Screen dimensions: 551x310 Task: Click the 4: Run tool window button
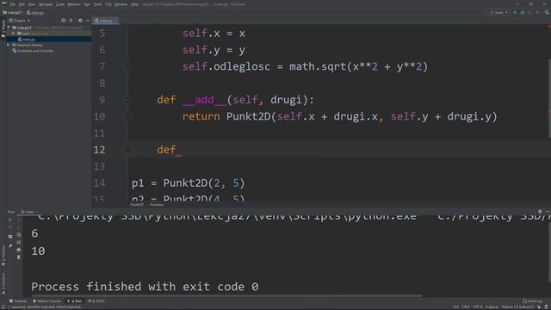coord(75,301)
